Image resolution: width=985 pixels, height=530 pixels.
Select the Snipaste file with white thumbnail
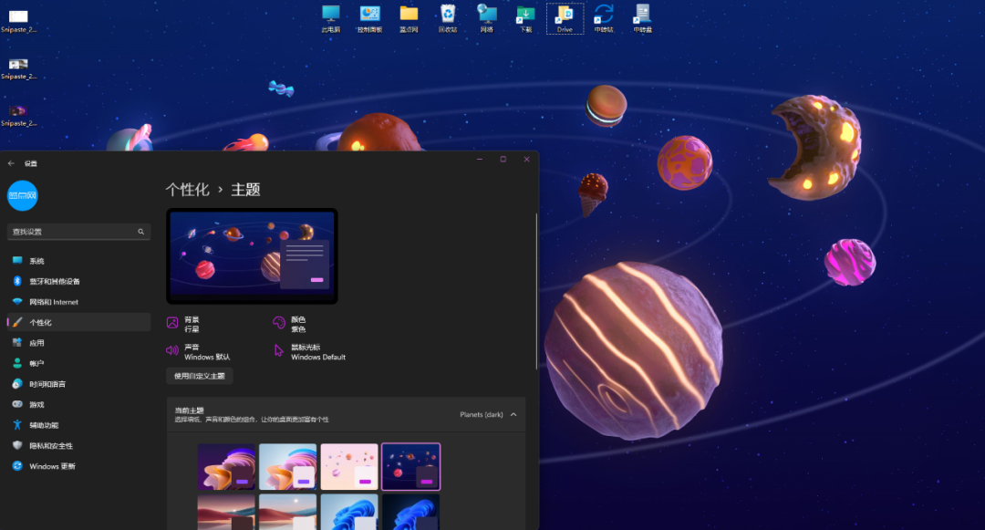18,20
